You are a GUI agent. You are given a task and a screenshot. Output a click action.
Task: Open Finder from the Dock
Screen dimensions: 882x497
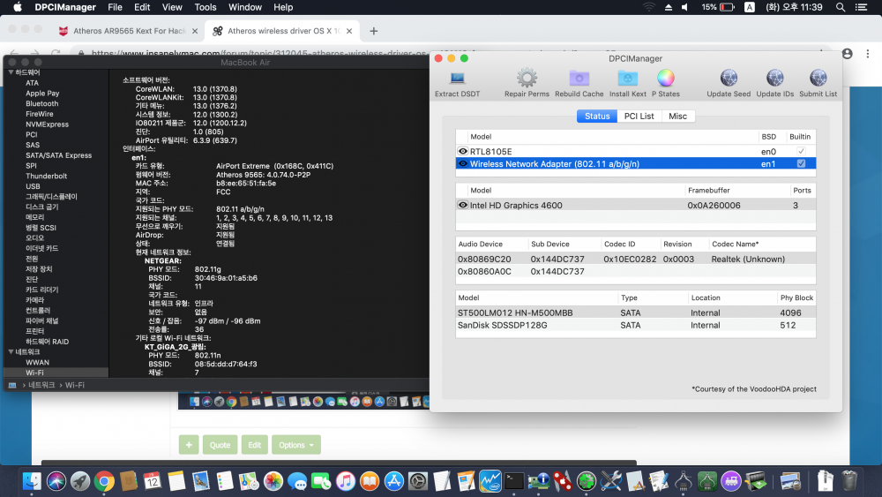click(32, 481)
